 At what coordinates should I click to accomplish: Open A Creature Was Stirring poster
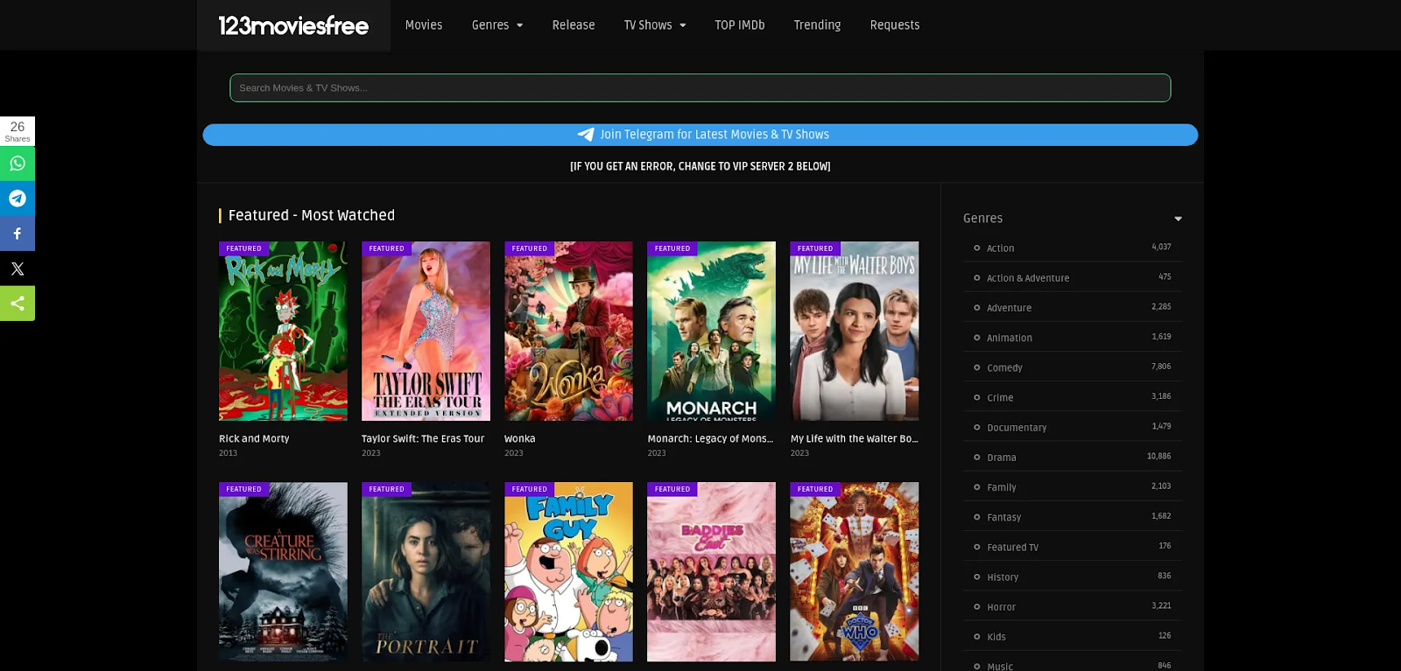(x=283, y=572)
